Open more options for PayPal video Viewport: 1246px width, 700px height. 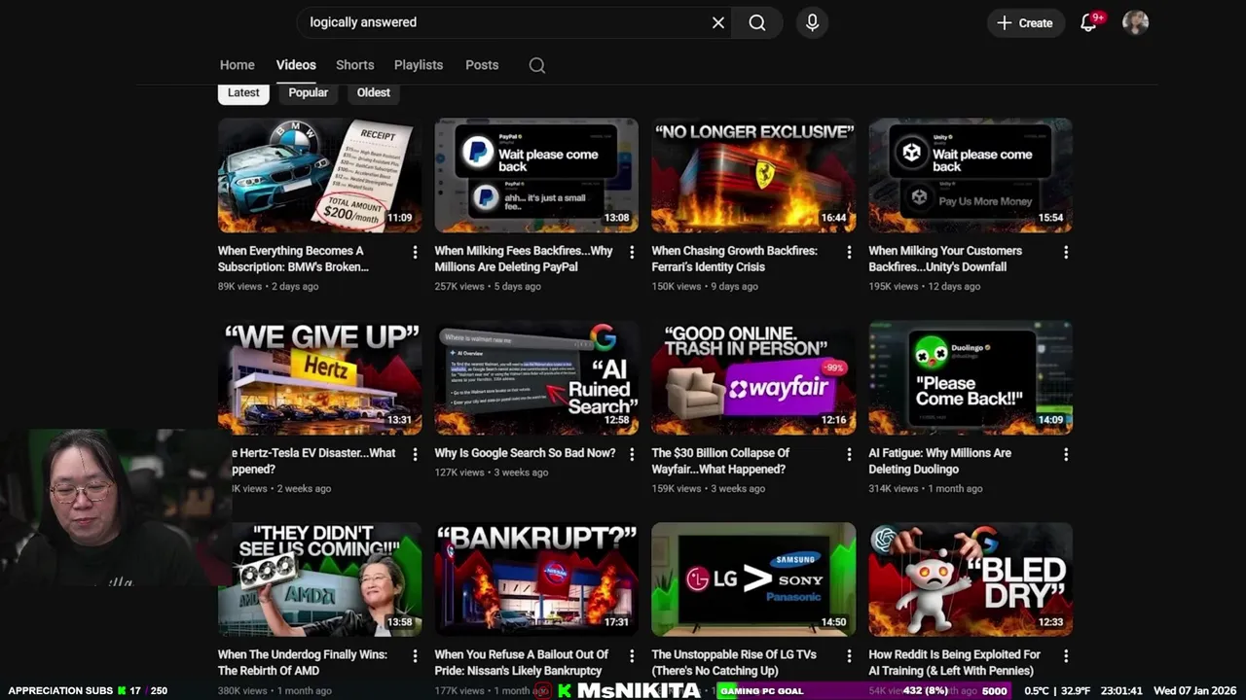pyautogui.click(x=632, y=252)
